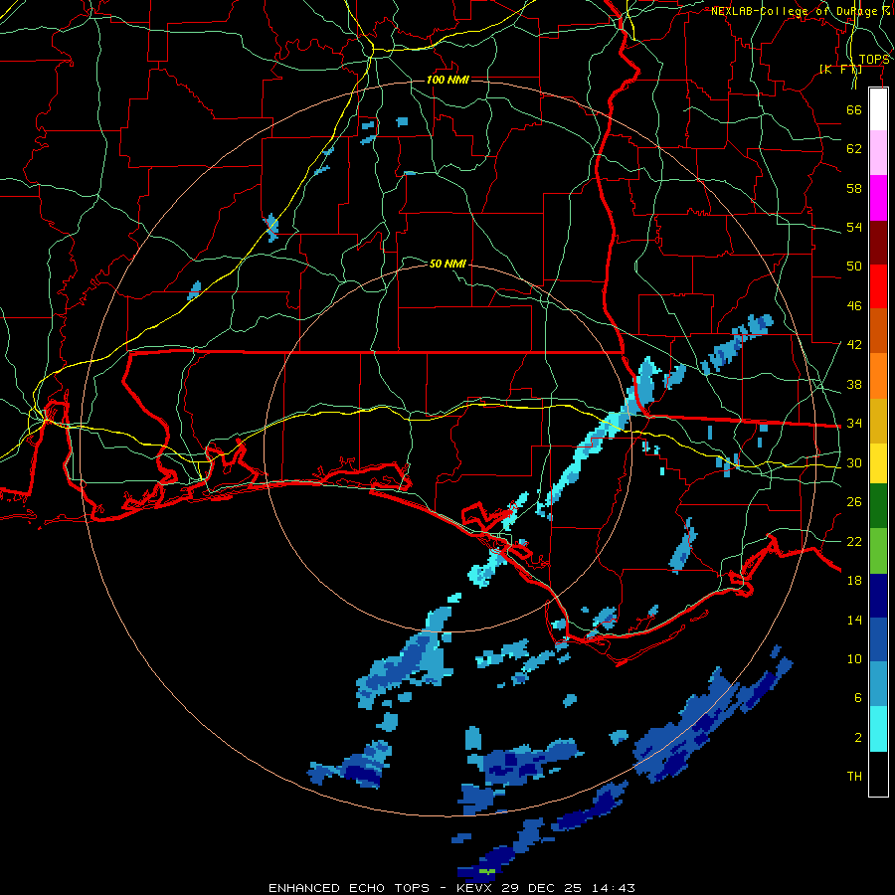895x895 pixels.
Task: Select the bright red legend swatch
Action: pos(878,286)
